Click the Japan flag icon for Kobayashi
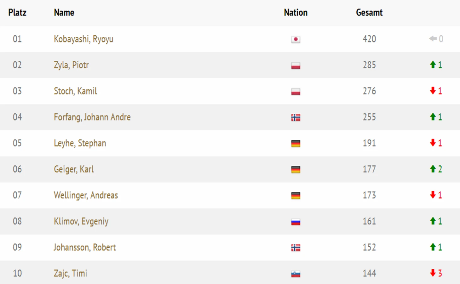This screenshot has width=460, height=284. click(x=296, y=39)
